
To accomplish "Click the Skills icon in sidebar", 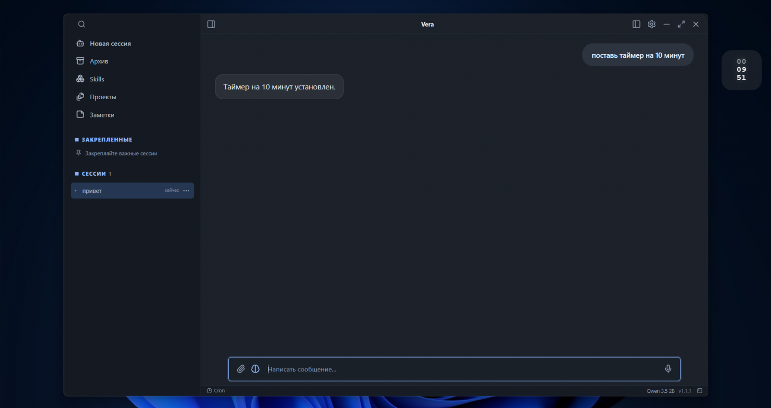I will (80, 79).
